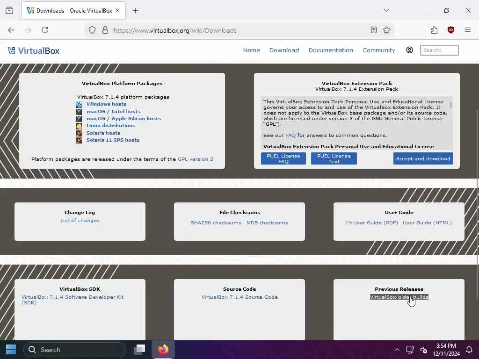
Task: Click PUEL License Text button
Action: tap(334, 158)
